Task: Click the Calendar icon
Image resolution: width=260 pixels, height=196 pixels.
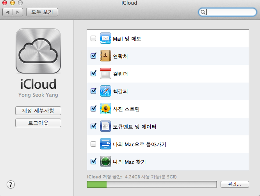Action: 105,74
